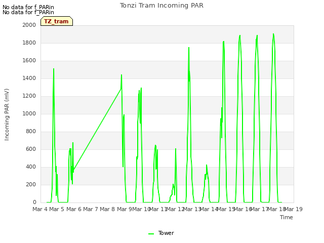The height and width of the screenshot is (243, 324).
Task: Click the 1000 y-axis tick label
Action: click(x=29, y=113)
